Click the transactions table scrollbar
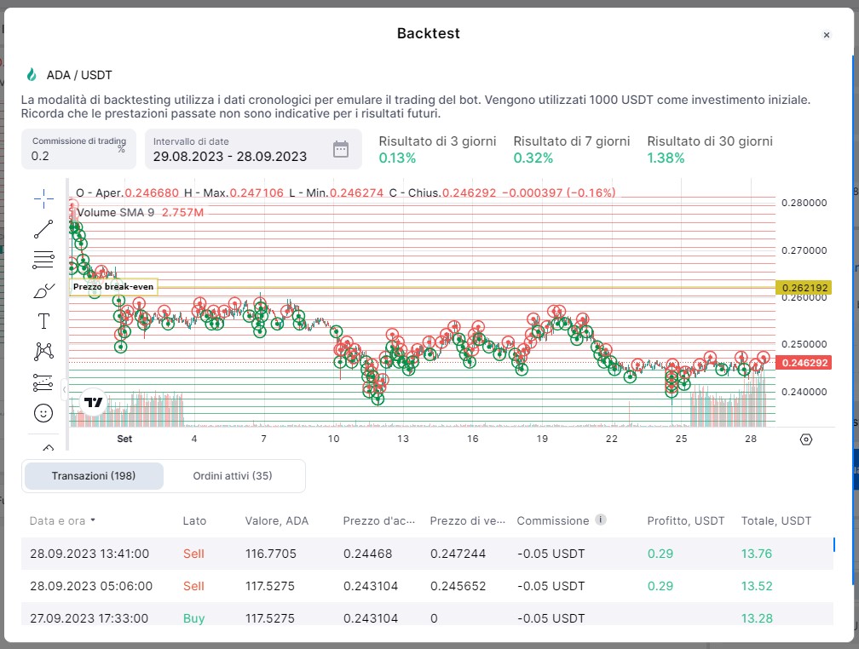859x649 pixels. [x=833, y=544]
